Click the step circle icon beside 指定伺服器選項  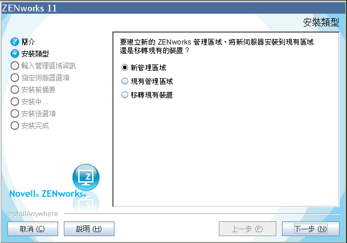[x=15, y=78]
